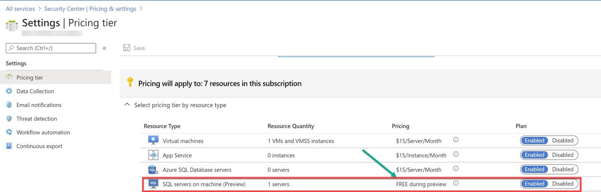Screen dimensions: 601x192
Task: Click the SQL servers on machine icon
Action: coord(153,184)
